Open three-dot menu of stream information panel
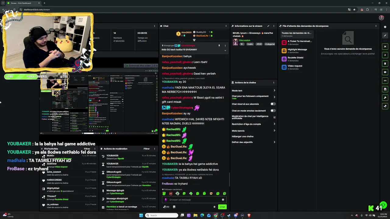Image resolution: width=390 pixels, height=219 pixels. [x=274, y=26]
